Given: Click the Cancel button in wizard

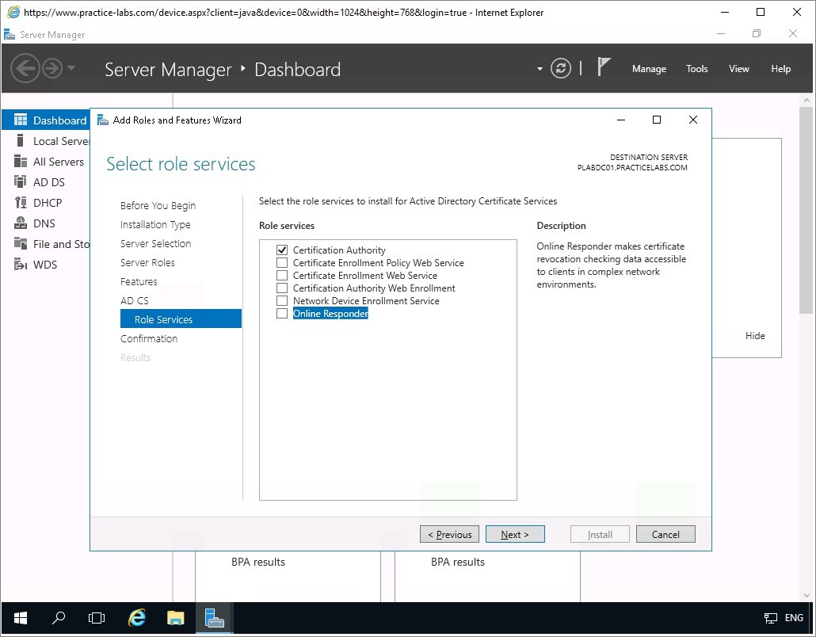Looking at the screenshot, I should (x=665, y=534).
